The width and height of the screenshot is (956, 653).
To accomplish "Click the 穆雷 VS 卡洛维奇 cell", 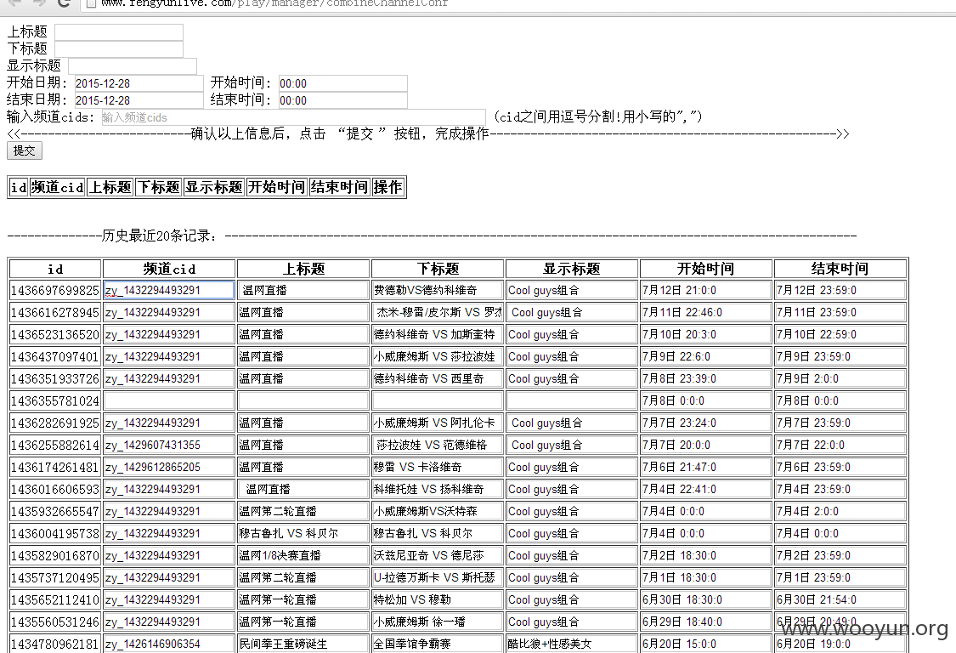I will click(x=437, y=468).
